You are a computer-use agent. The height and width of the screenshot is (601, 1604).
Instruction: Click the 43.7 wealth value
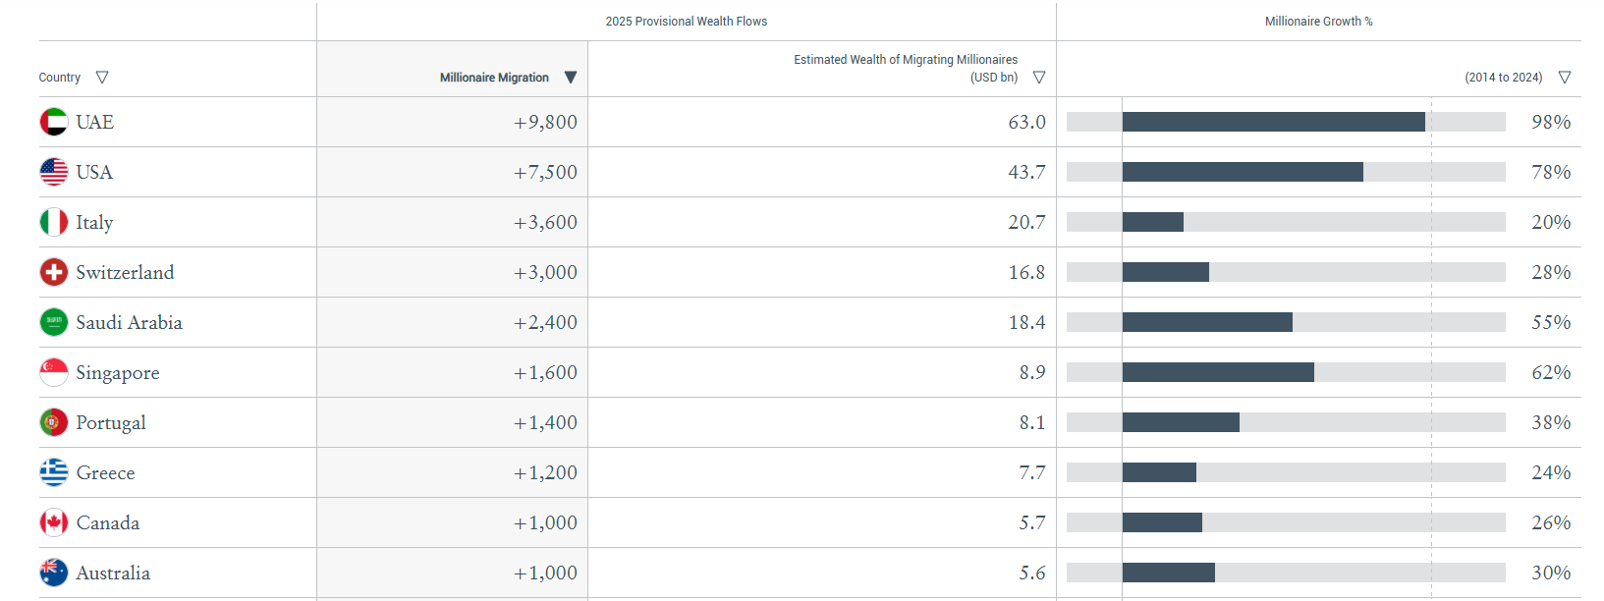[1026, 172]
